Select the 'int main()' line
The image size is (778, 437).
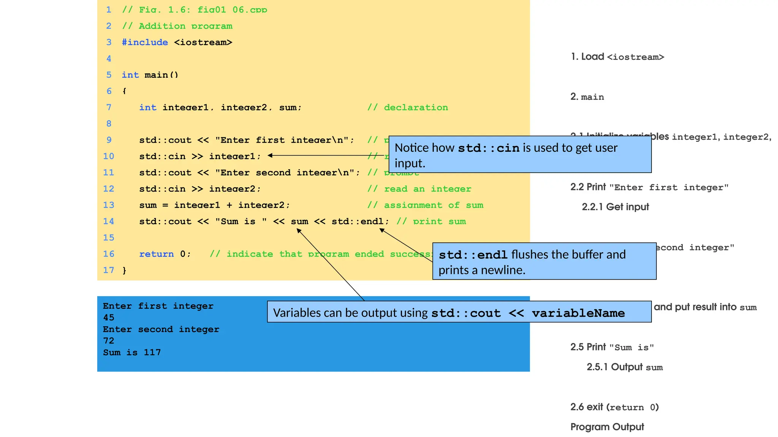[150, 75]
